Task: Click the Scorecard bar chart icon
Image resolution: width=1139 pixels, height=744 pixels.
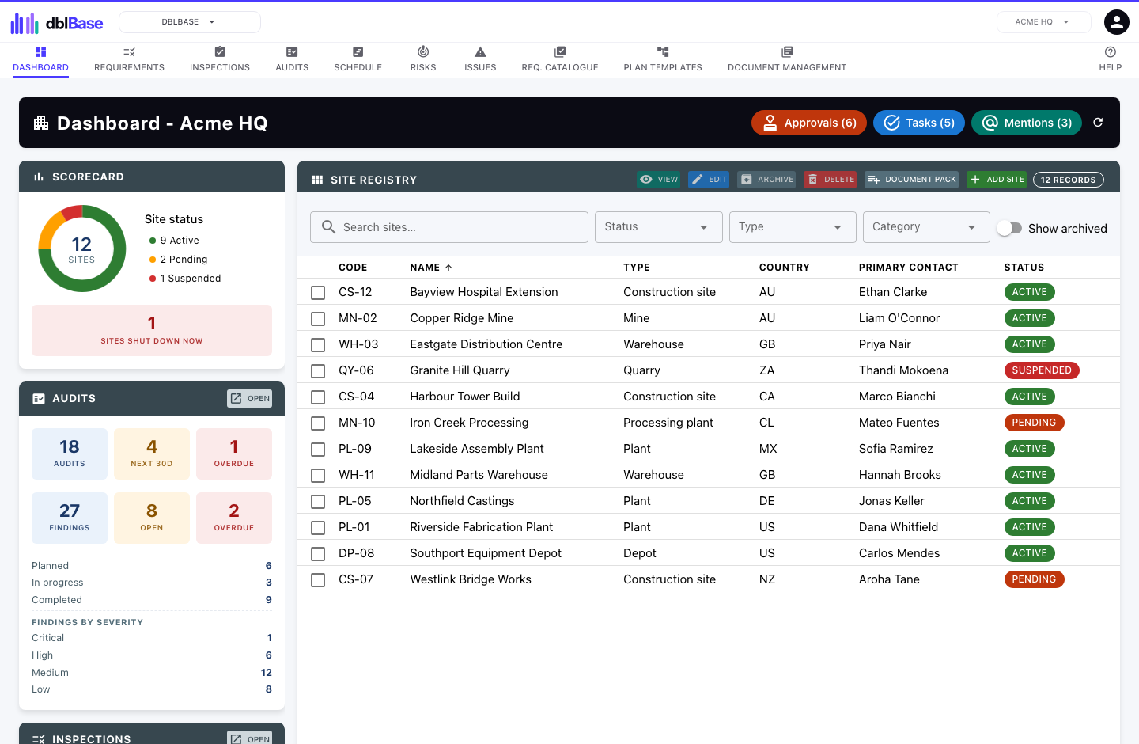Action: (39, 177)
